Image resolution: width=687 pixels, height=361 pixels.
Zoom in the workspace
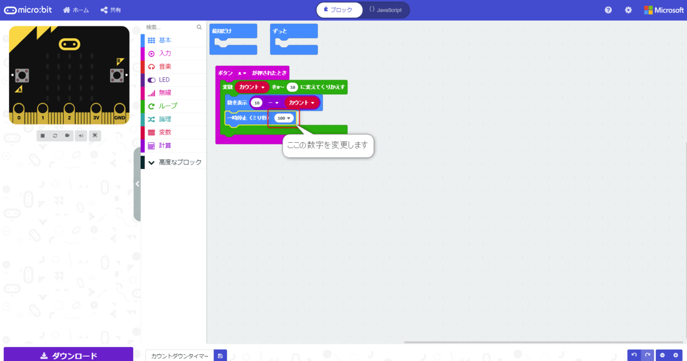click(676, 355)
